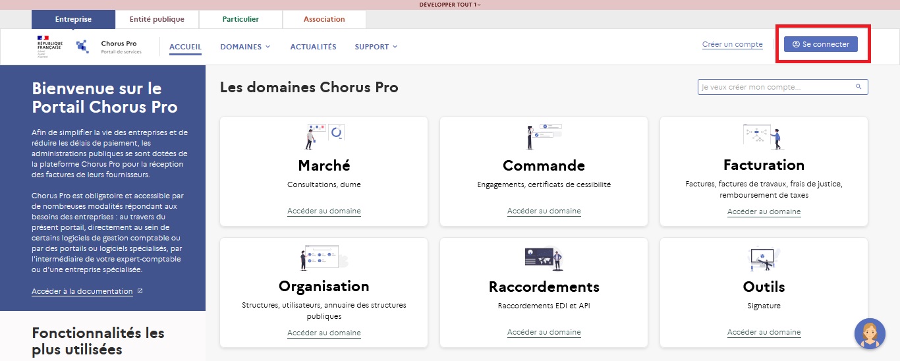Access the Commande domain link
900x361 pixels.
(544, 211)
